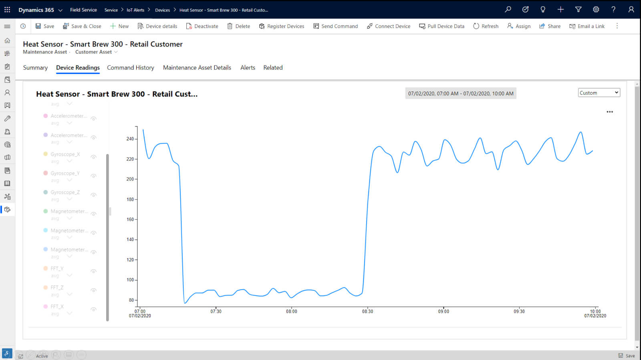Open the task flow checkmark-circle icon
This screenshot has width=641, height=360.
526,10
